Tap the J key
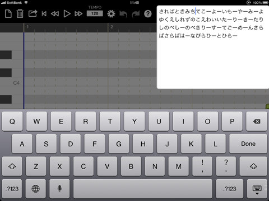 (167, 144)
